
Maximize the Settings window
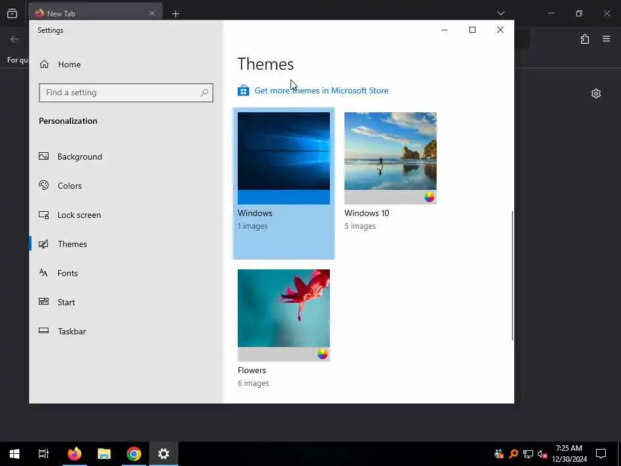[x=472, y=30]
